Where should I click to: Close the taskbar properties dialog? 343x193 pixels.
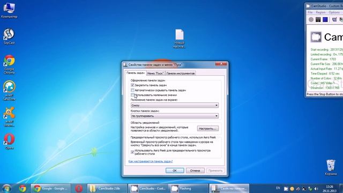point(221,64)
